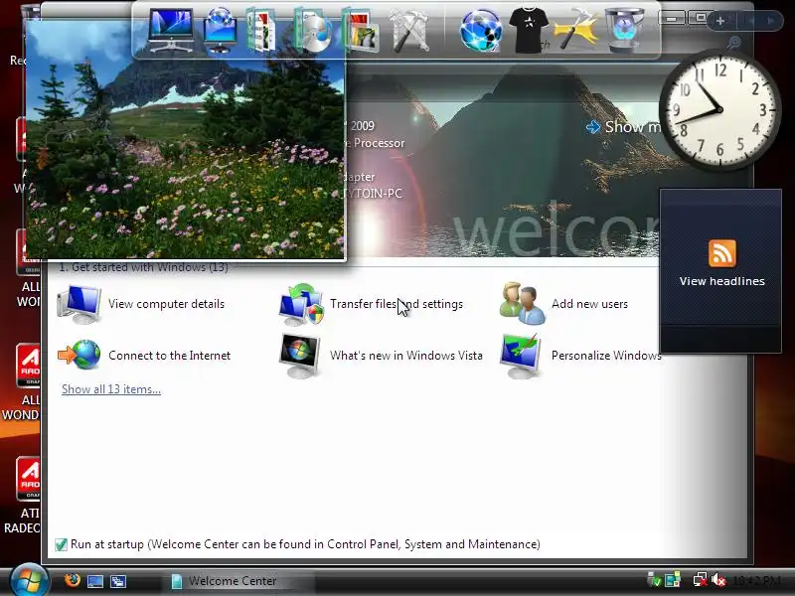This screenshot has width=795, height=596.
Task: Click the Personalize Windows label
Action: [x=606, y=356]
